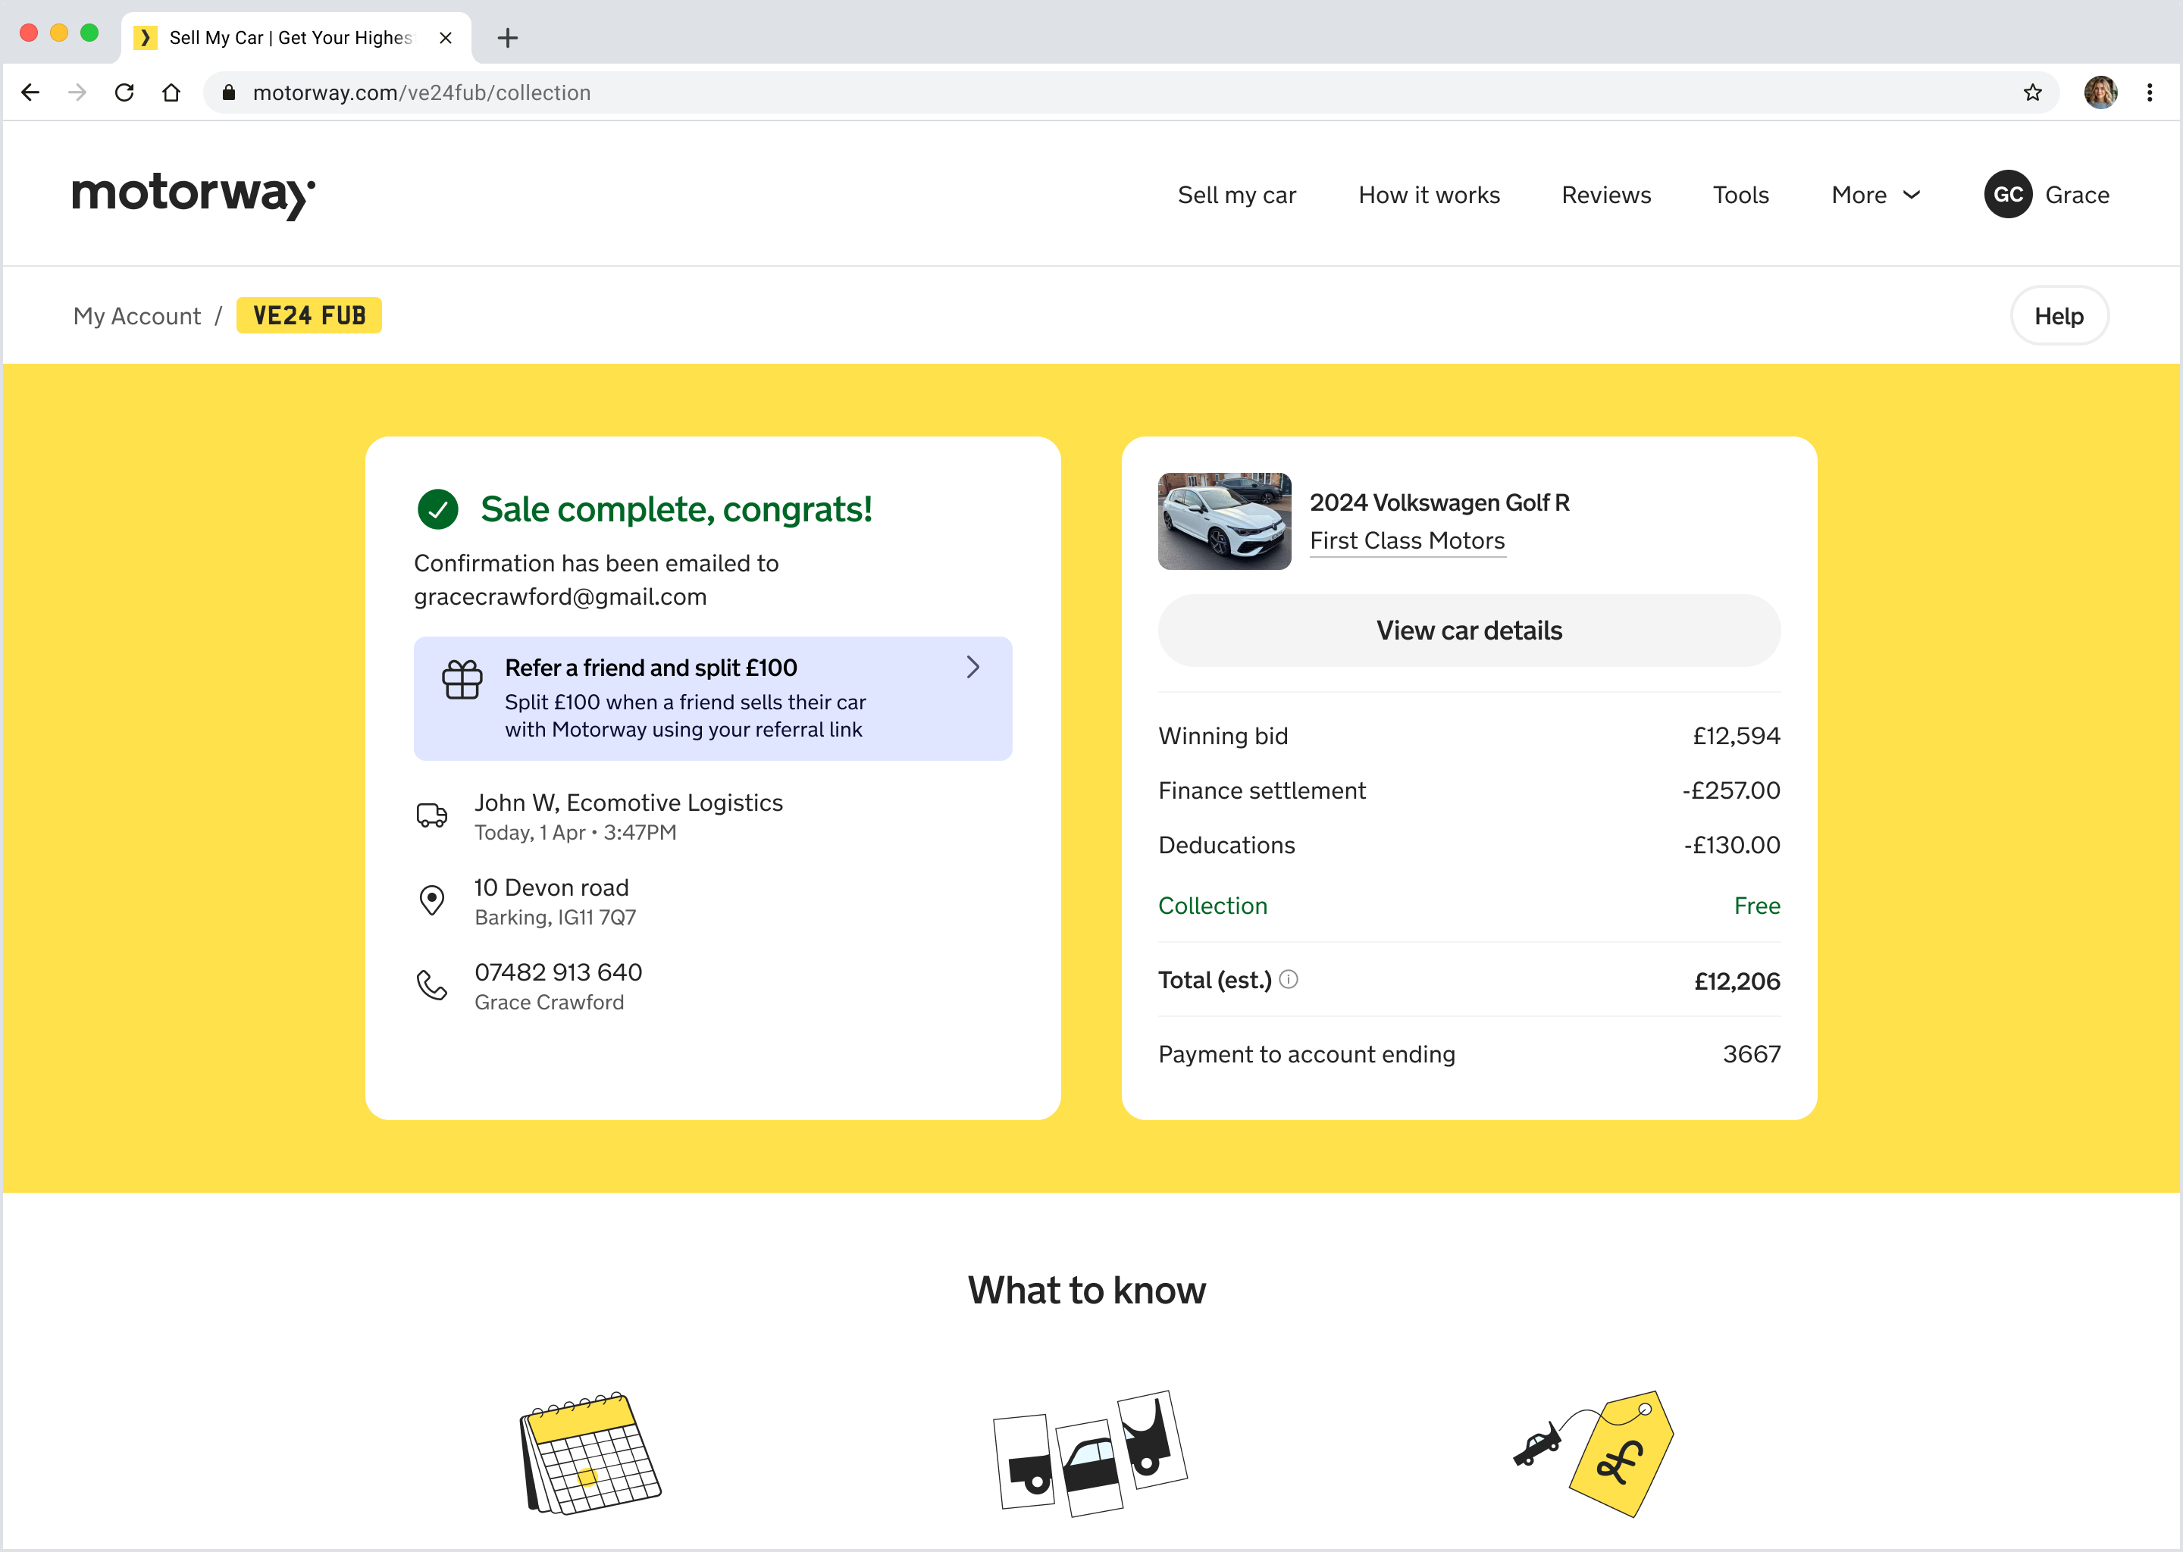Click the white Golf R thumbnail
This screenshot has width=2183, height=1552.
tap(1223, 521)
